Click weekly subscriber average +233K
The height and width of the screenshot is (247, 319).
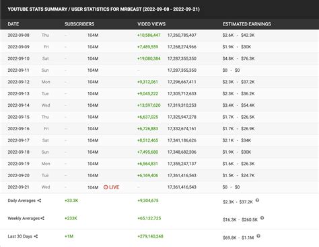tap(71, 218)
